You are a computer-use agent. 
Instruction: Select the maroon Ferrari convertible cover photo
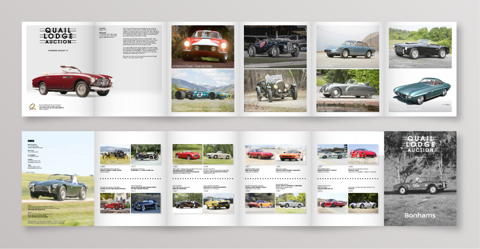[x=73, y=81]
